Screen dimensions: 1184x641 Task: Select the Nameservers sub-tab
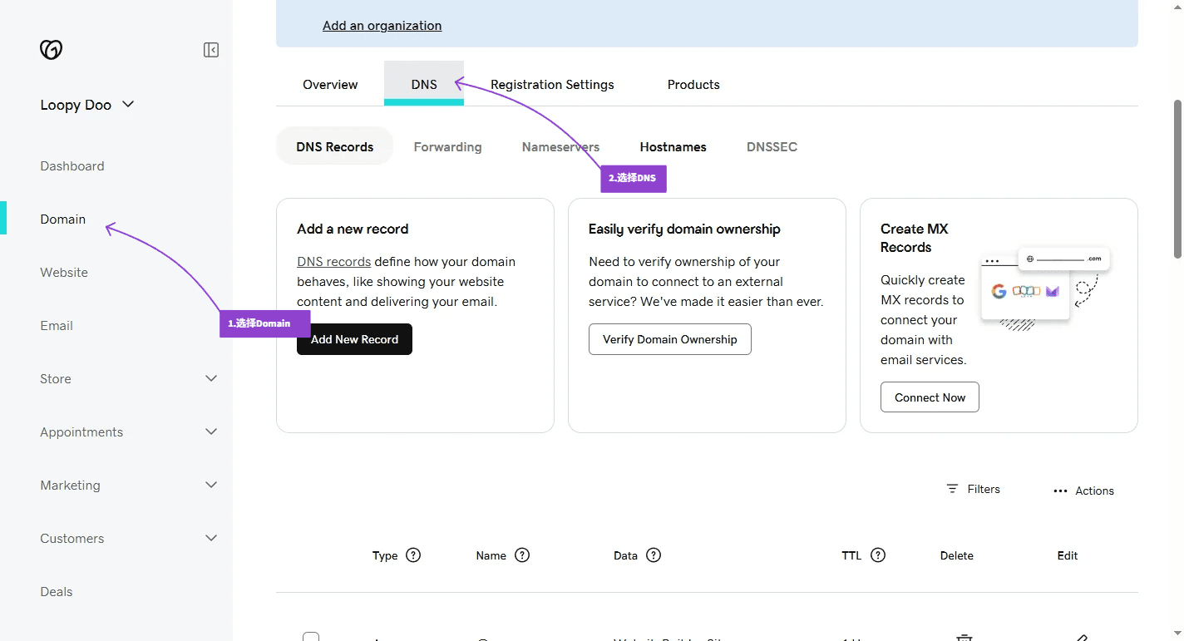point(560,147)
